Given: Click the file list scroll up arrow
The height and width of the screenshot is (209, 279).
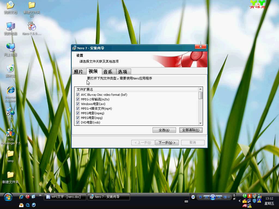Looking at the screenshot, I should point(200,89).
